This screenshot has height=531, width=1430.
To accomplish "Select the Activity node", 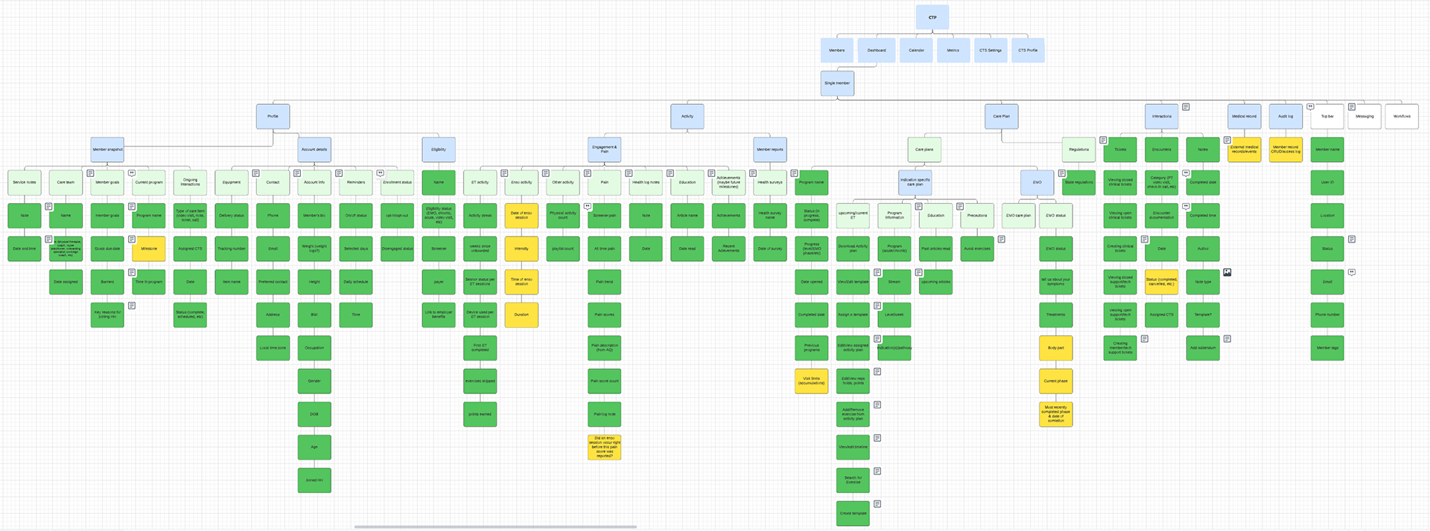I will tap(687, 117).
